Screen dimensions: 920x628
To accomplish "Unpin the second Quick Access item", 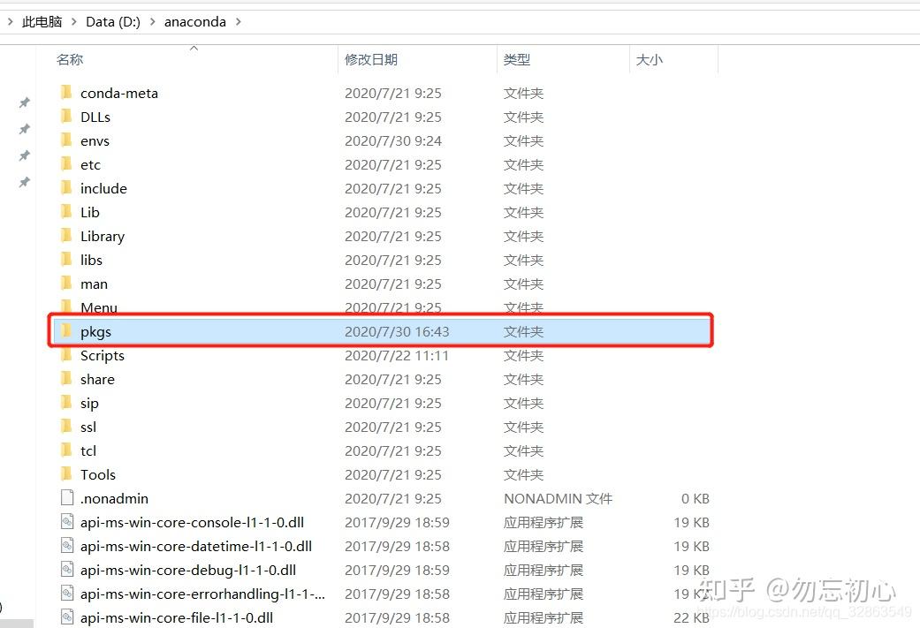I will click(x=24, y=128).
